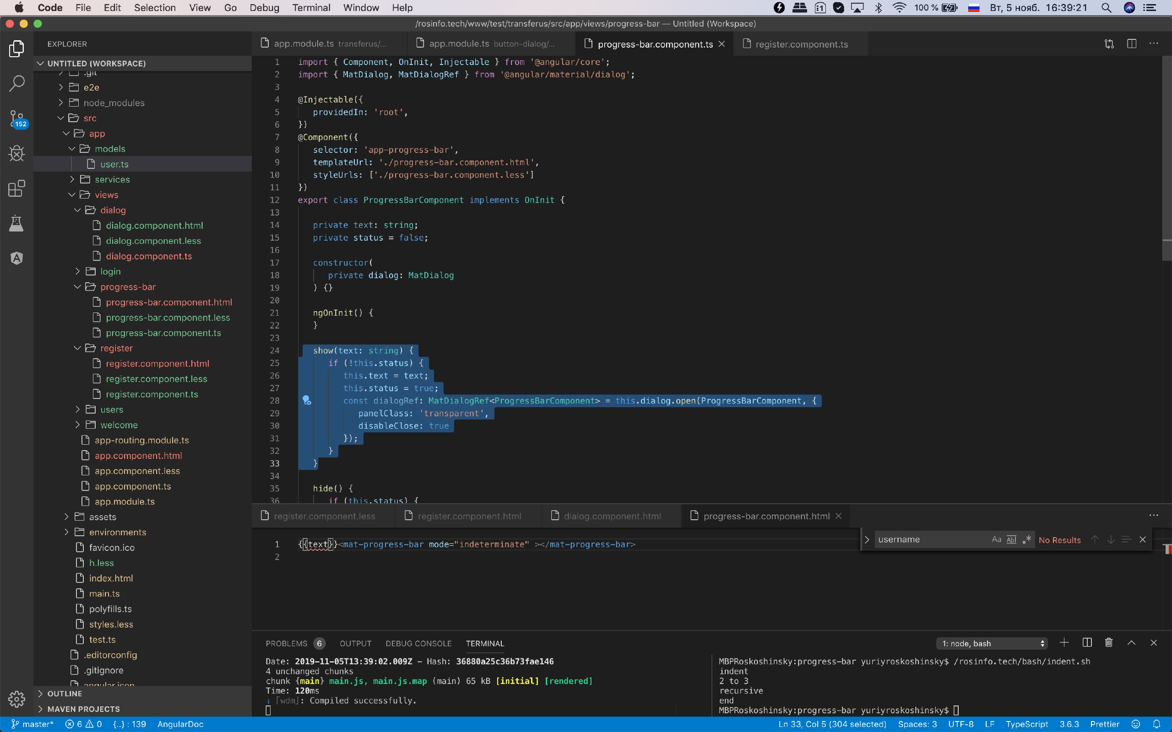1172x732 pixels.
Task: Open the Explorer view in activity bar
Action: [16, 48]
